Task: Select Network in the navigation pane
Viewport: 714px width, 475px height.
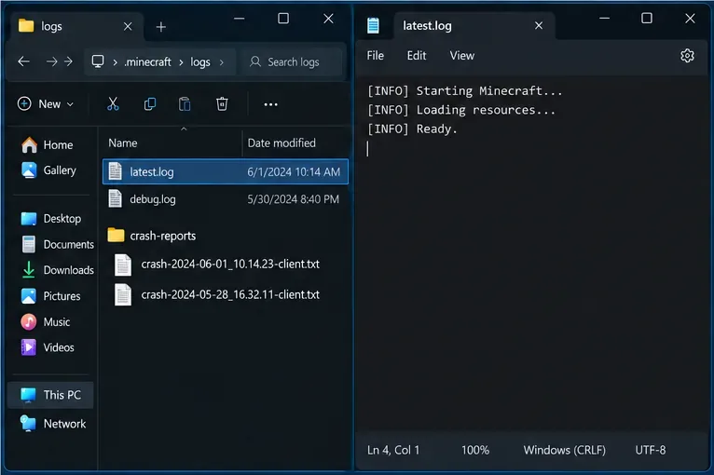Action: pos(53,424)
